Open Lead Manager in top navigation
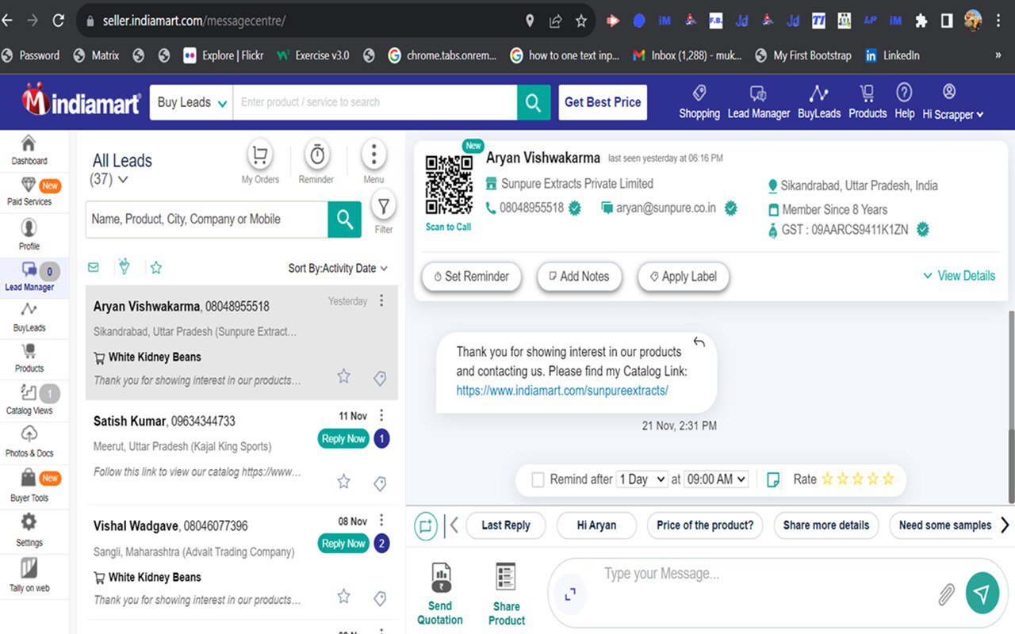The width and height of the screenshot is (1015, 634). click(759, 102)
